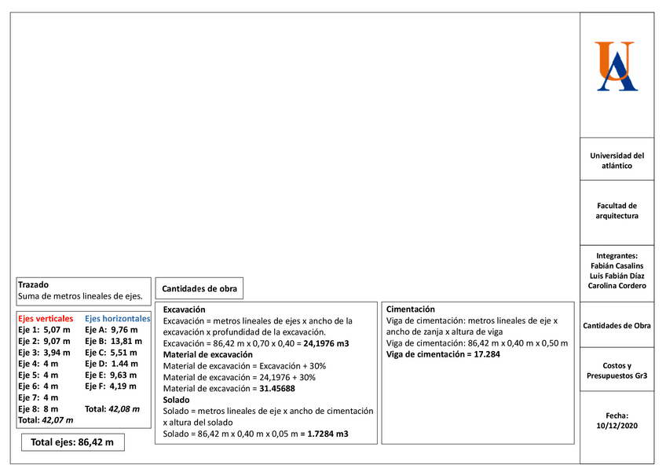Image resolution: width=666 pixels, height=476 pixels.
Task: Click the excavation result '24,1976 m3'
Action: (326, 343)
